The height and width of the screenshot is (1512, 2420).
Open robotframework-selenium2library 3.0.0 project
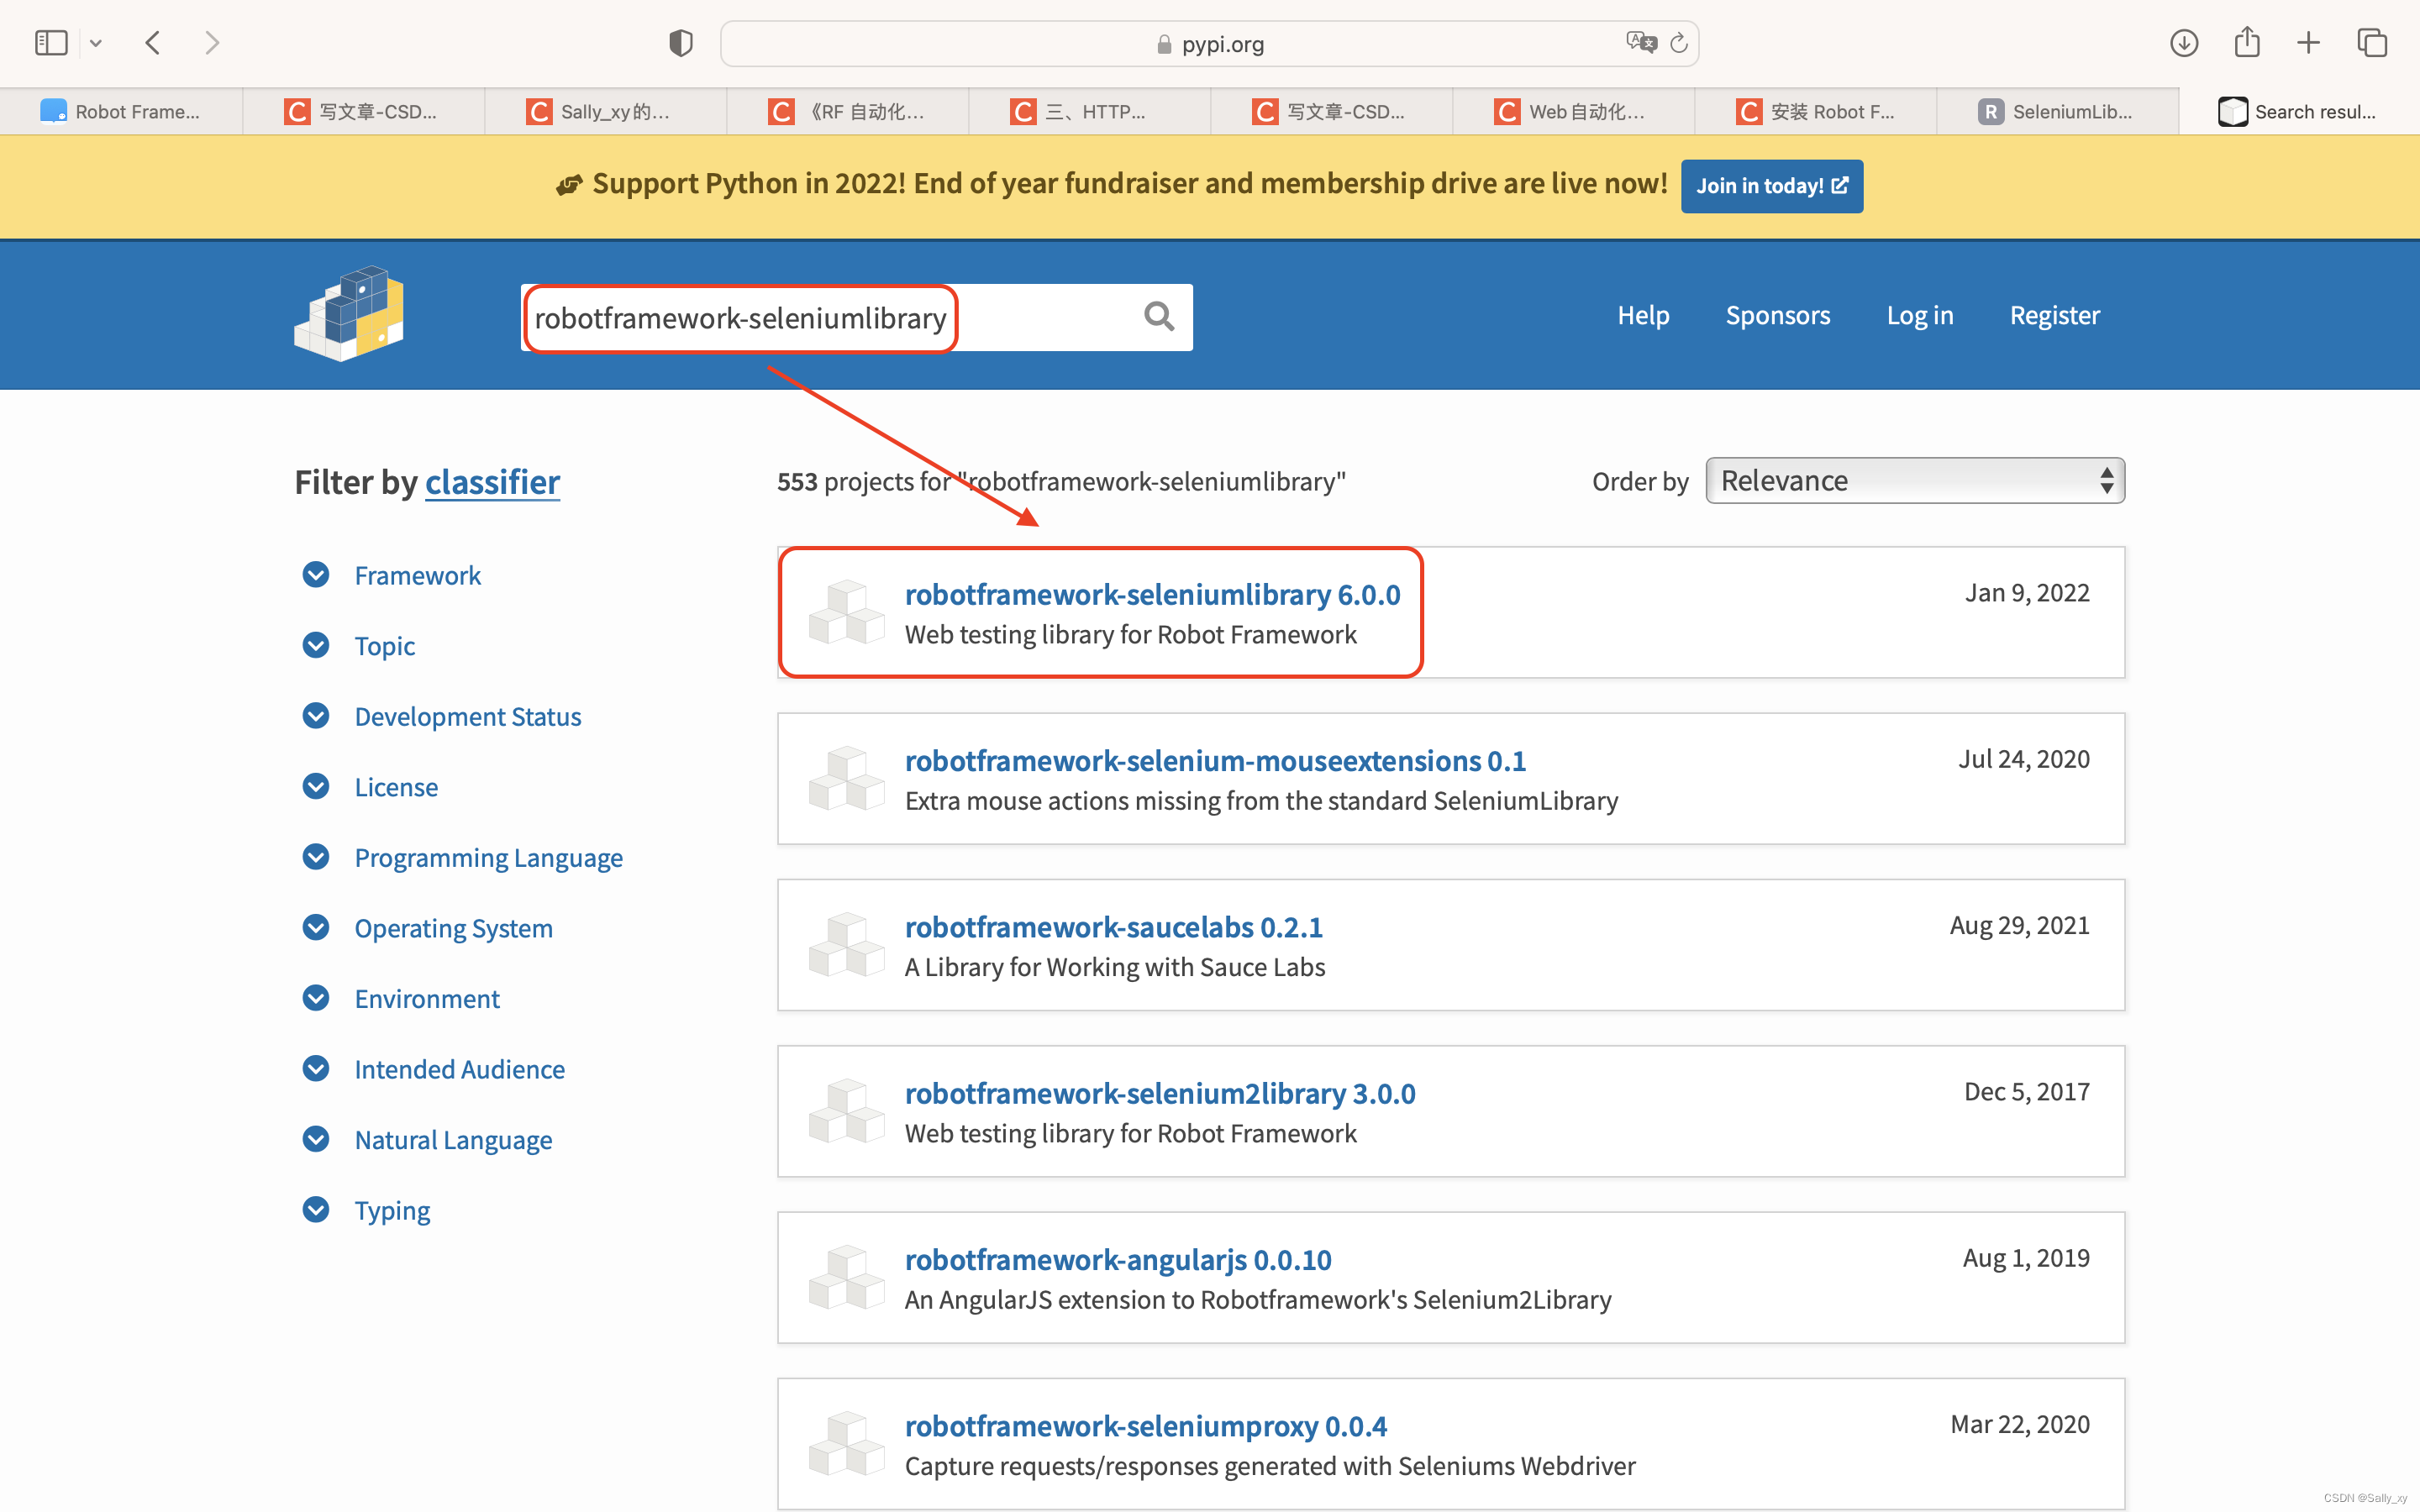click(x=1160, y=1093)
